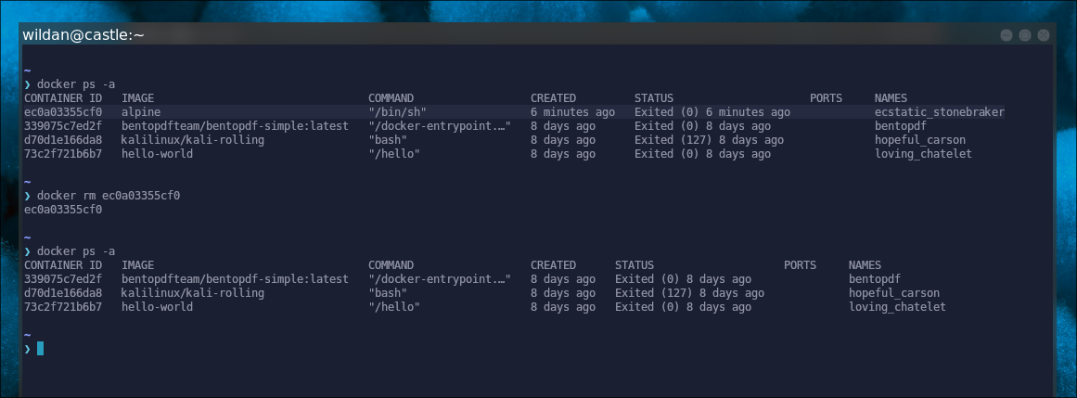
Task: Click the PORTS header in the second table
Action: 800,265
